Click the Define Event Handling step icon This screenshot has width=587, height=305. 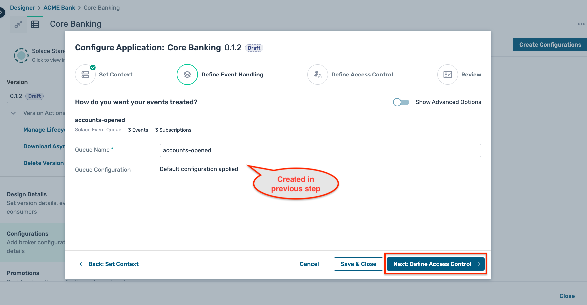pos(187,74)
